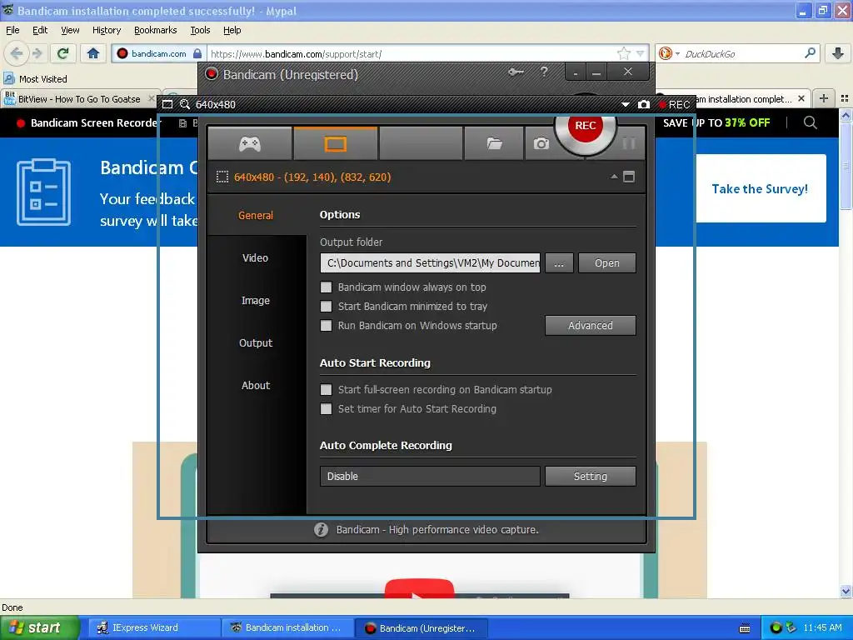This screenshot has height=640, width=853.
Task: Enable Bandicam window always on top
Action: 326,287
